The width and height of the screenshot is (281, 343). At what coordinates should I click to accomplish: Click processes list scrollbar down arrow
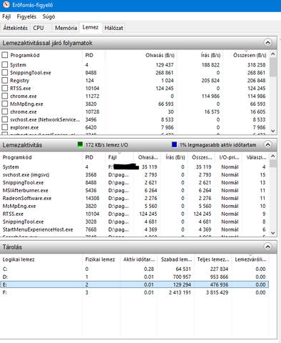pos(273,131)
